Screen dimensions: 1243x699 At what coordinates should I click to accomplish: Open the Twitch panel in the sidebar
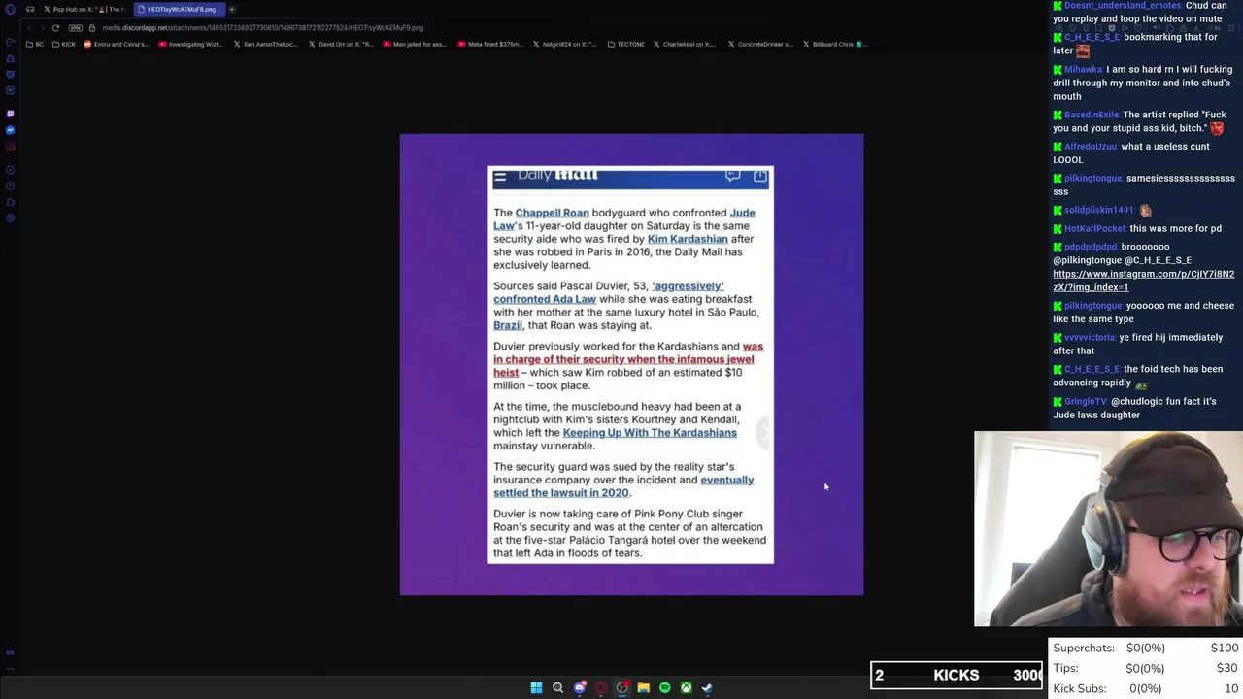click(10, 114)
